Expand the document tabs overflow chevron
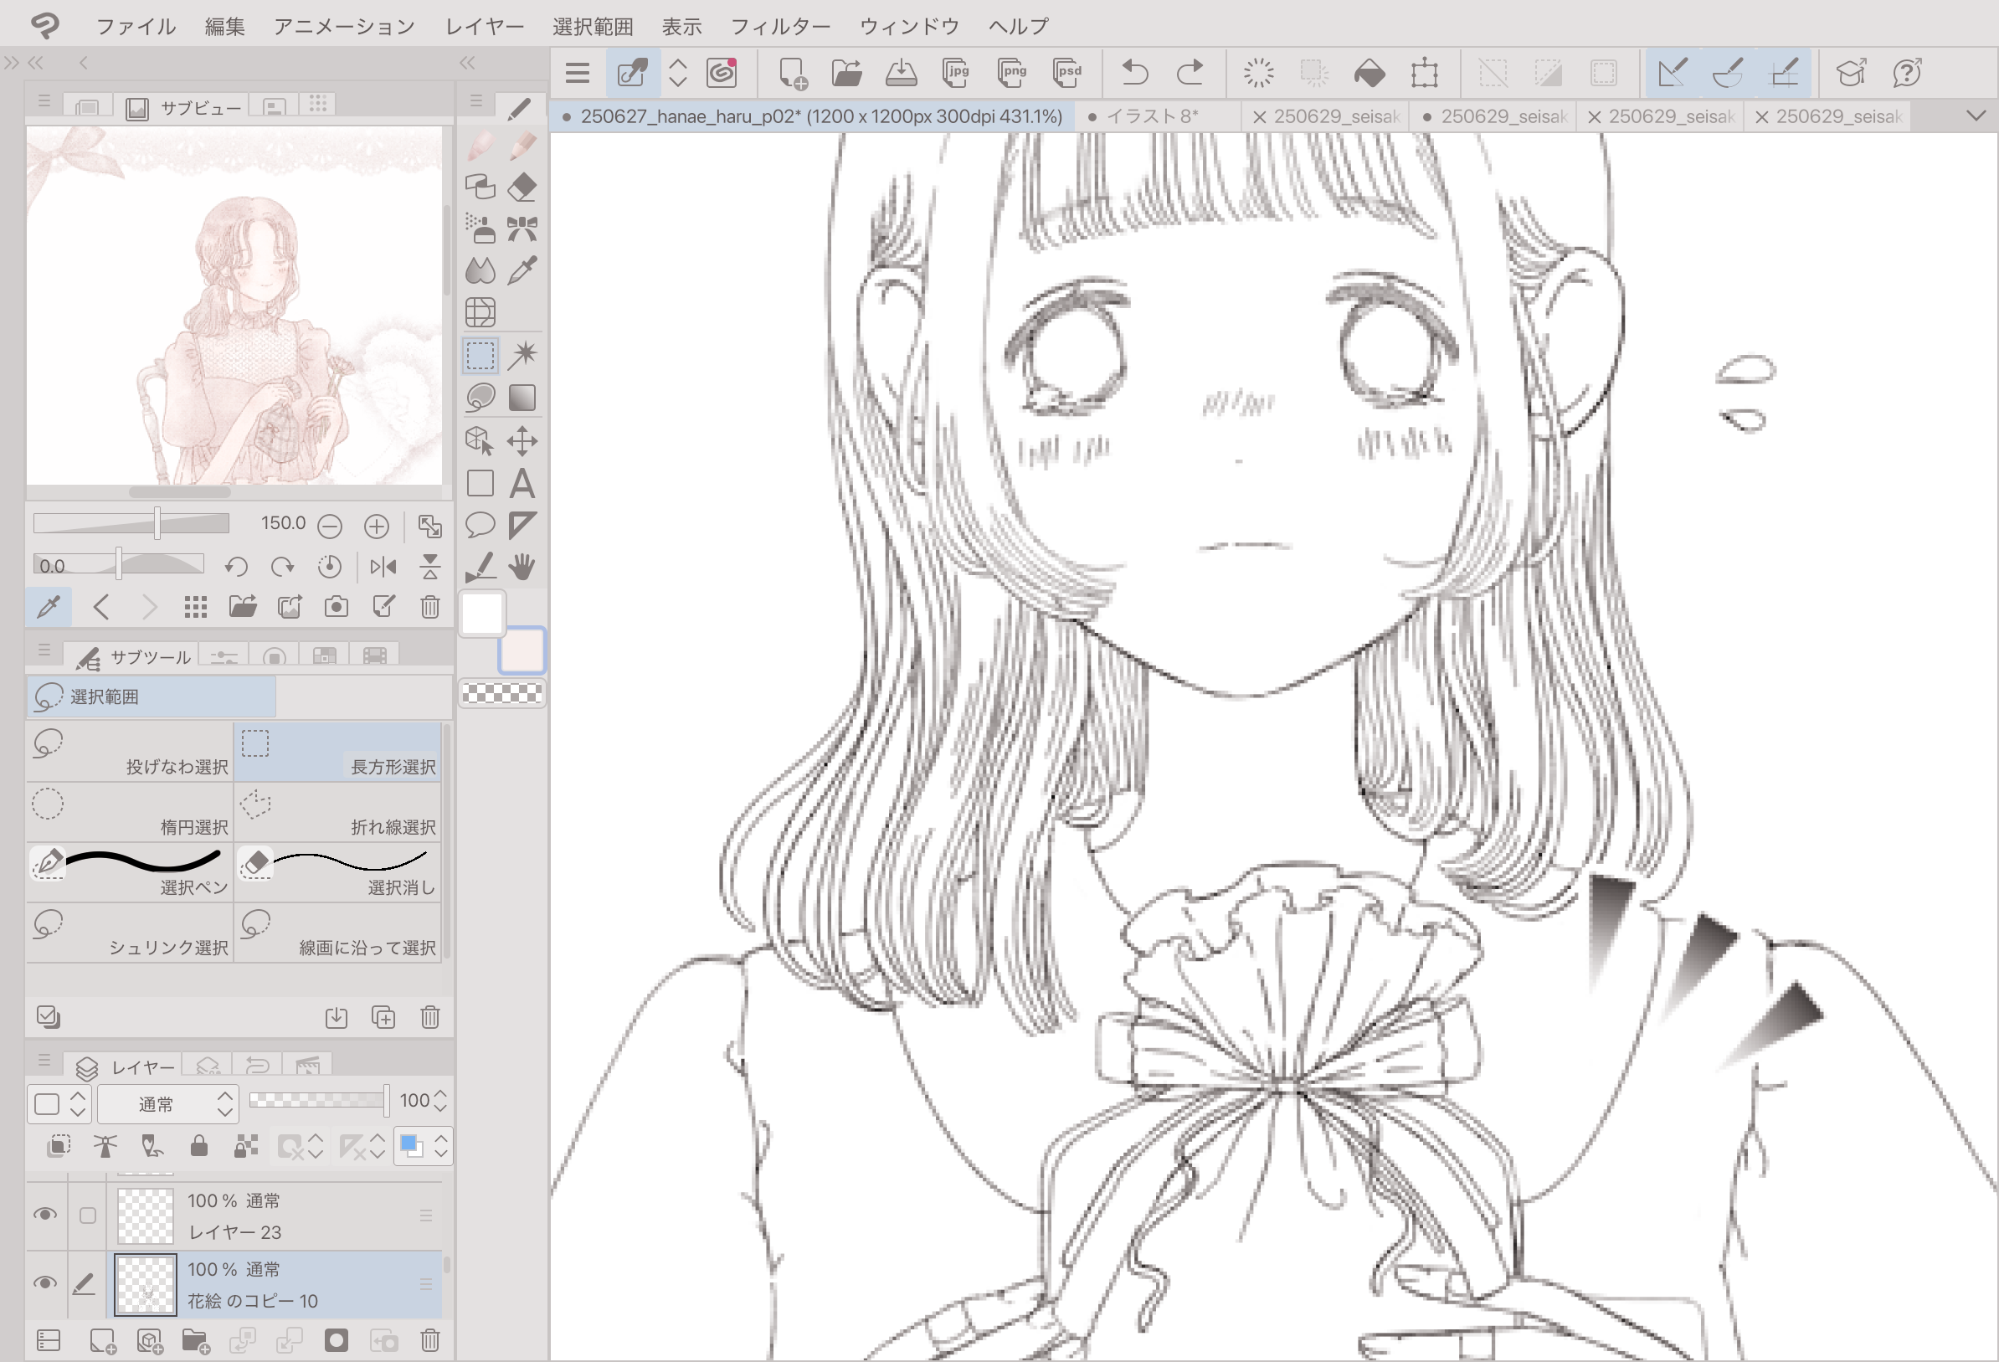The image size is (1999, 1362). [x=1976, y=116]
